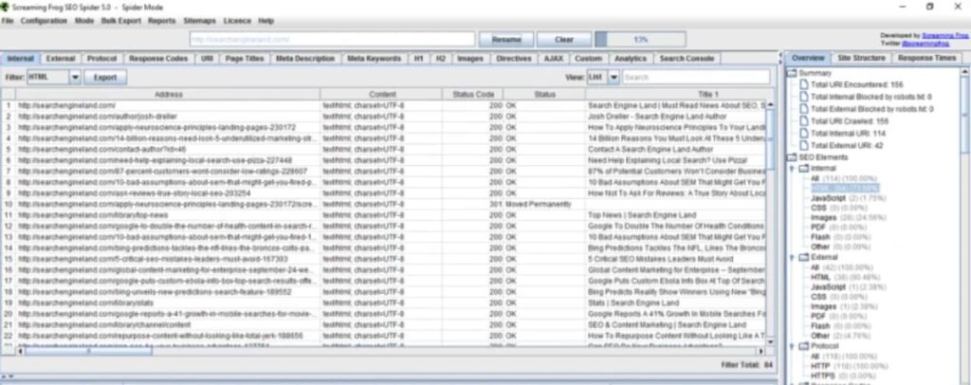Switch to the Response Codes tab
The width and height of the screenshot is (971, 385).
pos(158,58)
